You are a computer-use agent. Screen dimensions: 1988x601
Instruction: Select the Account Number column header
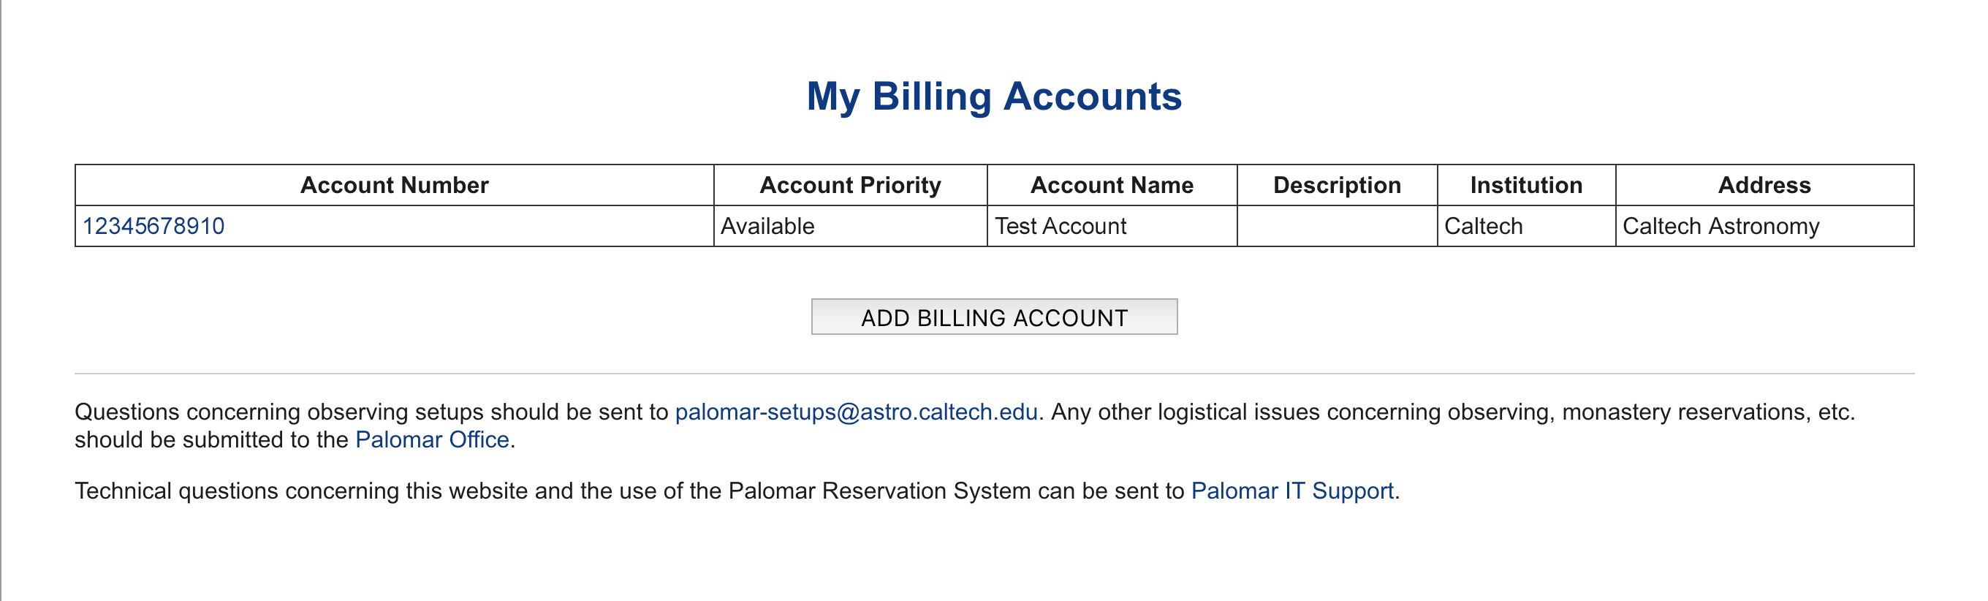(x=395, y=186)
